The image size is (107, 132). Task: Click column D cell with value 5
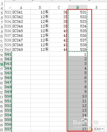click(x=78, y=73)
